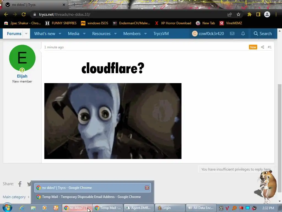Go back to the previous page
Screen dimensions: 282x212
coord(6,14)
